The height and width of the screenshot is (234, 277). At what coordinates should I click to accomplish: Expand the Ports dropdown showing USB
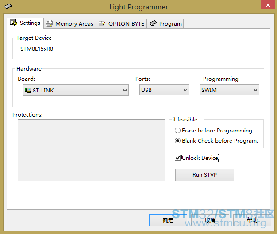point(164,90)
